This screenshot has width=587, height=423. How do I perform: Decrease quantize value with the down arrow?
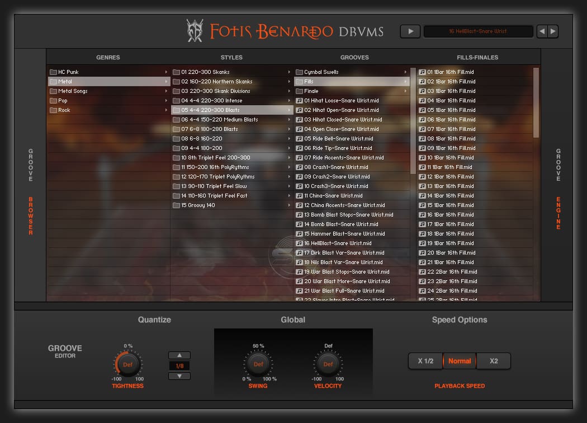[179, 376]
